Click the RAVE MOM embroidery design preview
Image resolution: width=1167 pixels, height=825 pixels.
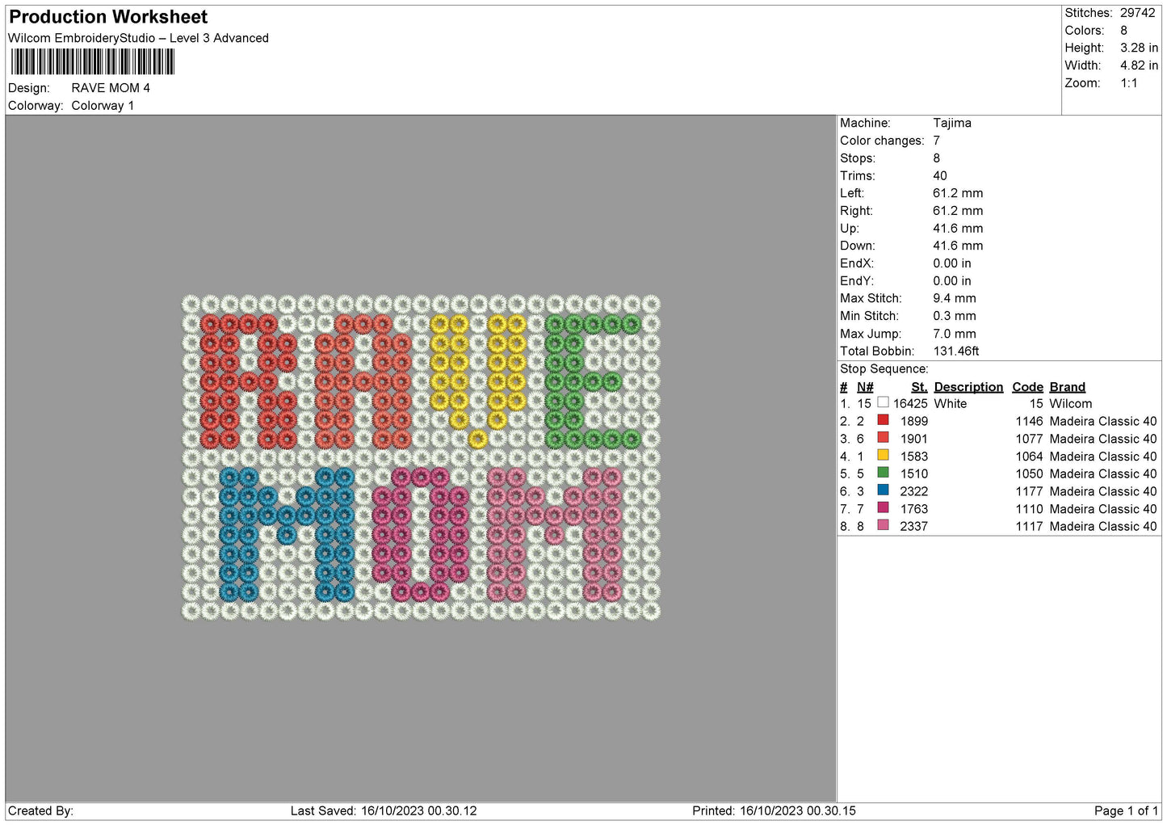coord(421,457)
